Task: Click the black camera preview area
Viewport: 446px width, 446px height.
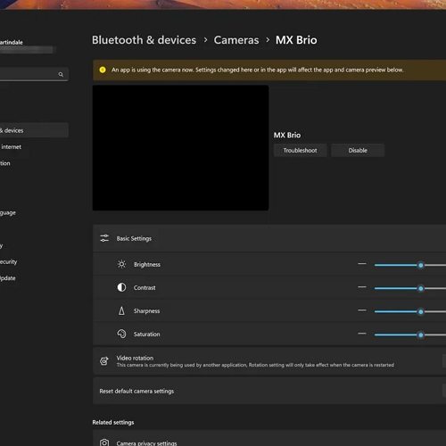Action: tap(180, 148)
